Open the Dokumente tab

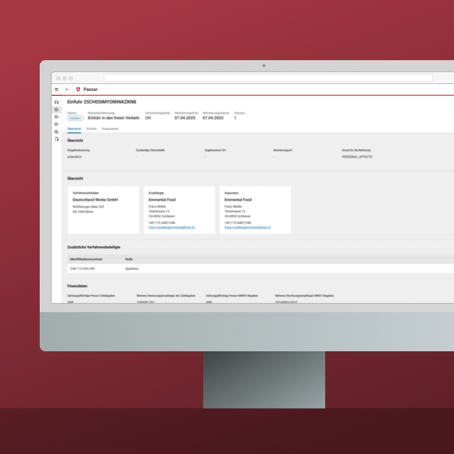pyautogui.click(x=110, y=129)
